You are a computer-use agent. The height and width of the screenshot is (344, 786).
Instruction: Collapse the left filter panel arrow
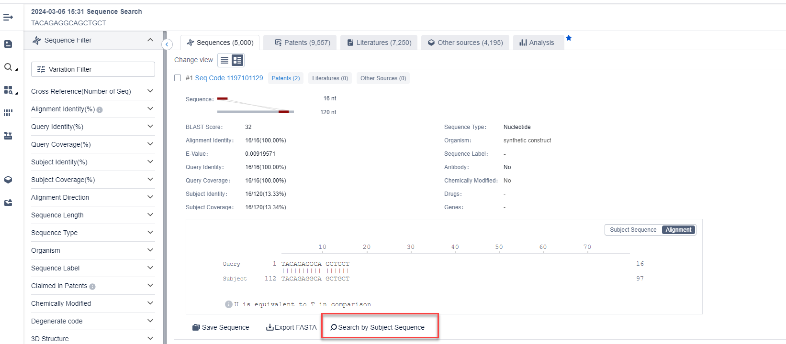pyautogui.click(x=167, y=44)
